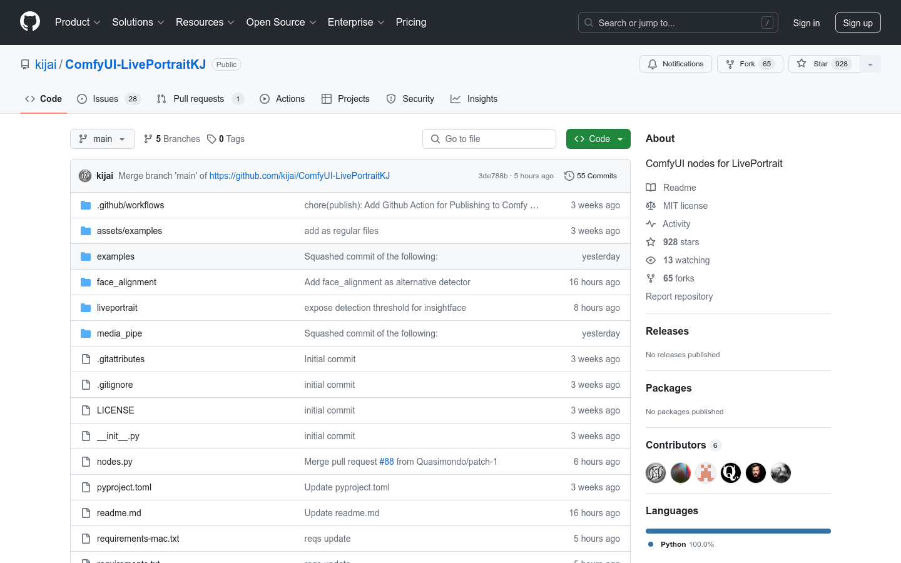This screenshot has height=563, width=901.
Task: Click the fork icon beside 65 forks
Action: (x=651, y=278)
